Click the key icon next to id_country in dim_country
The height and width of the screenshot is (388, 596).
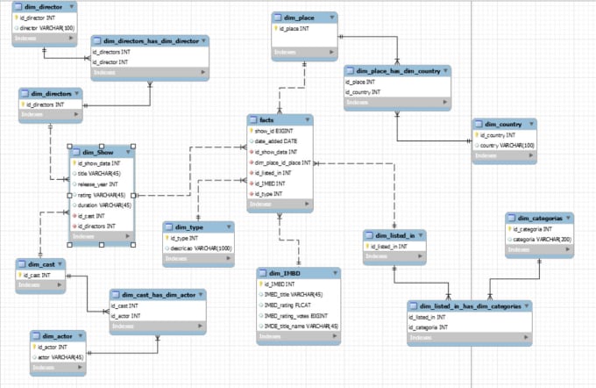[477, 135]
